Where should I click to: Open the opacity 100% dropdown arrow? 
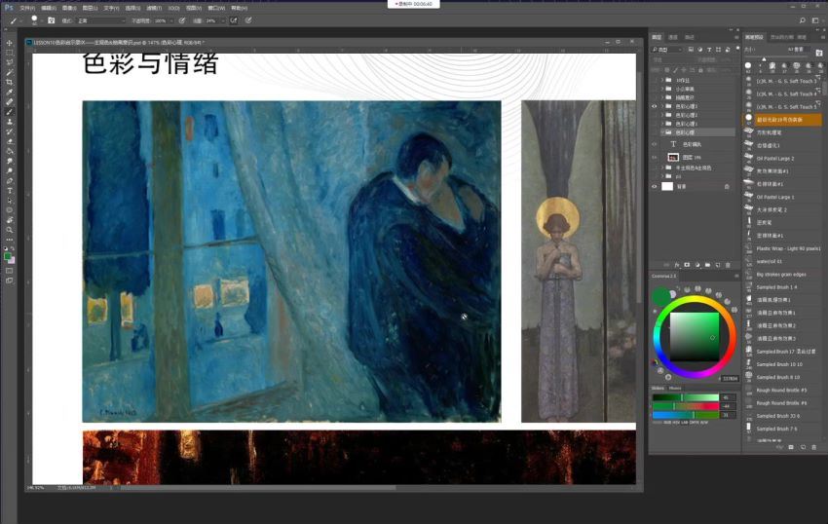point(171,20)
